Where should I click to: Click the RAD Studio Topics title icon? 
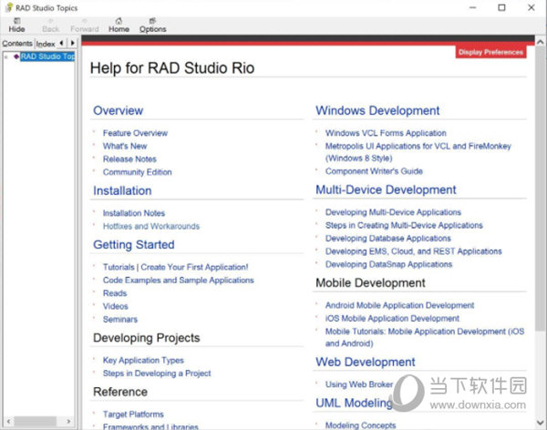click(9, 7)
